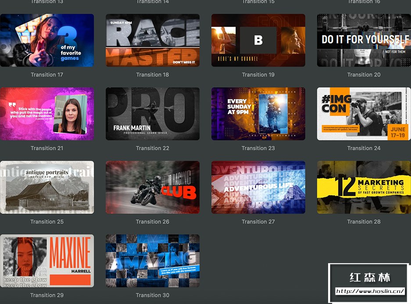This screenshot has width=411, height=304.
Task: Click the 'Transition 27' label
Action: [258, 222]
